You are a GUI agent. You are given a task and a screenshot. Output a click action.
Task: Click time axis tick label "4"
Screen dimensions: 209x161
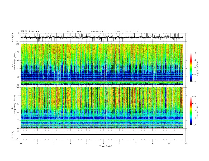(87, 143)
